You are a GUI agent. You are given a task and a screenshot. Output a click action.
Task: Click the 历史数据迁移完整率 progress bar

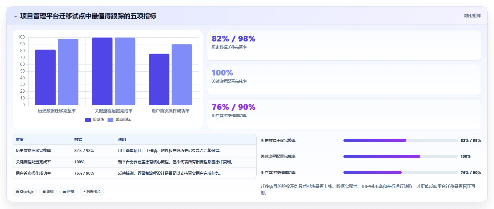pos(401,140)
